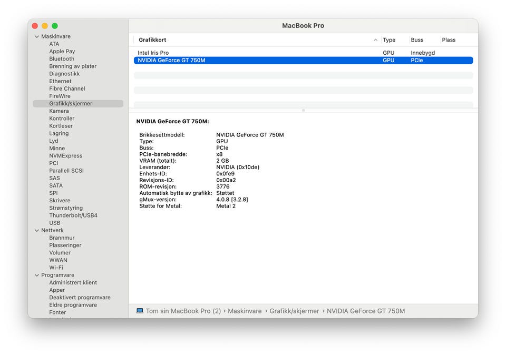Open Deaktivert programvare entry
Screen dimensions: 506x355
coord(80,298)
